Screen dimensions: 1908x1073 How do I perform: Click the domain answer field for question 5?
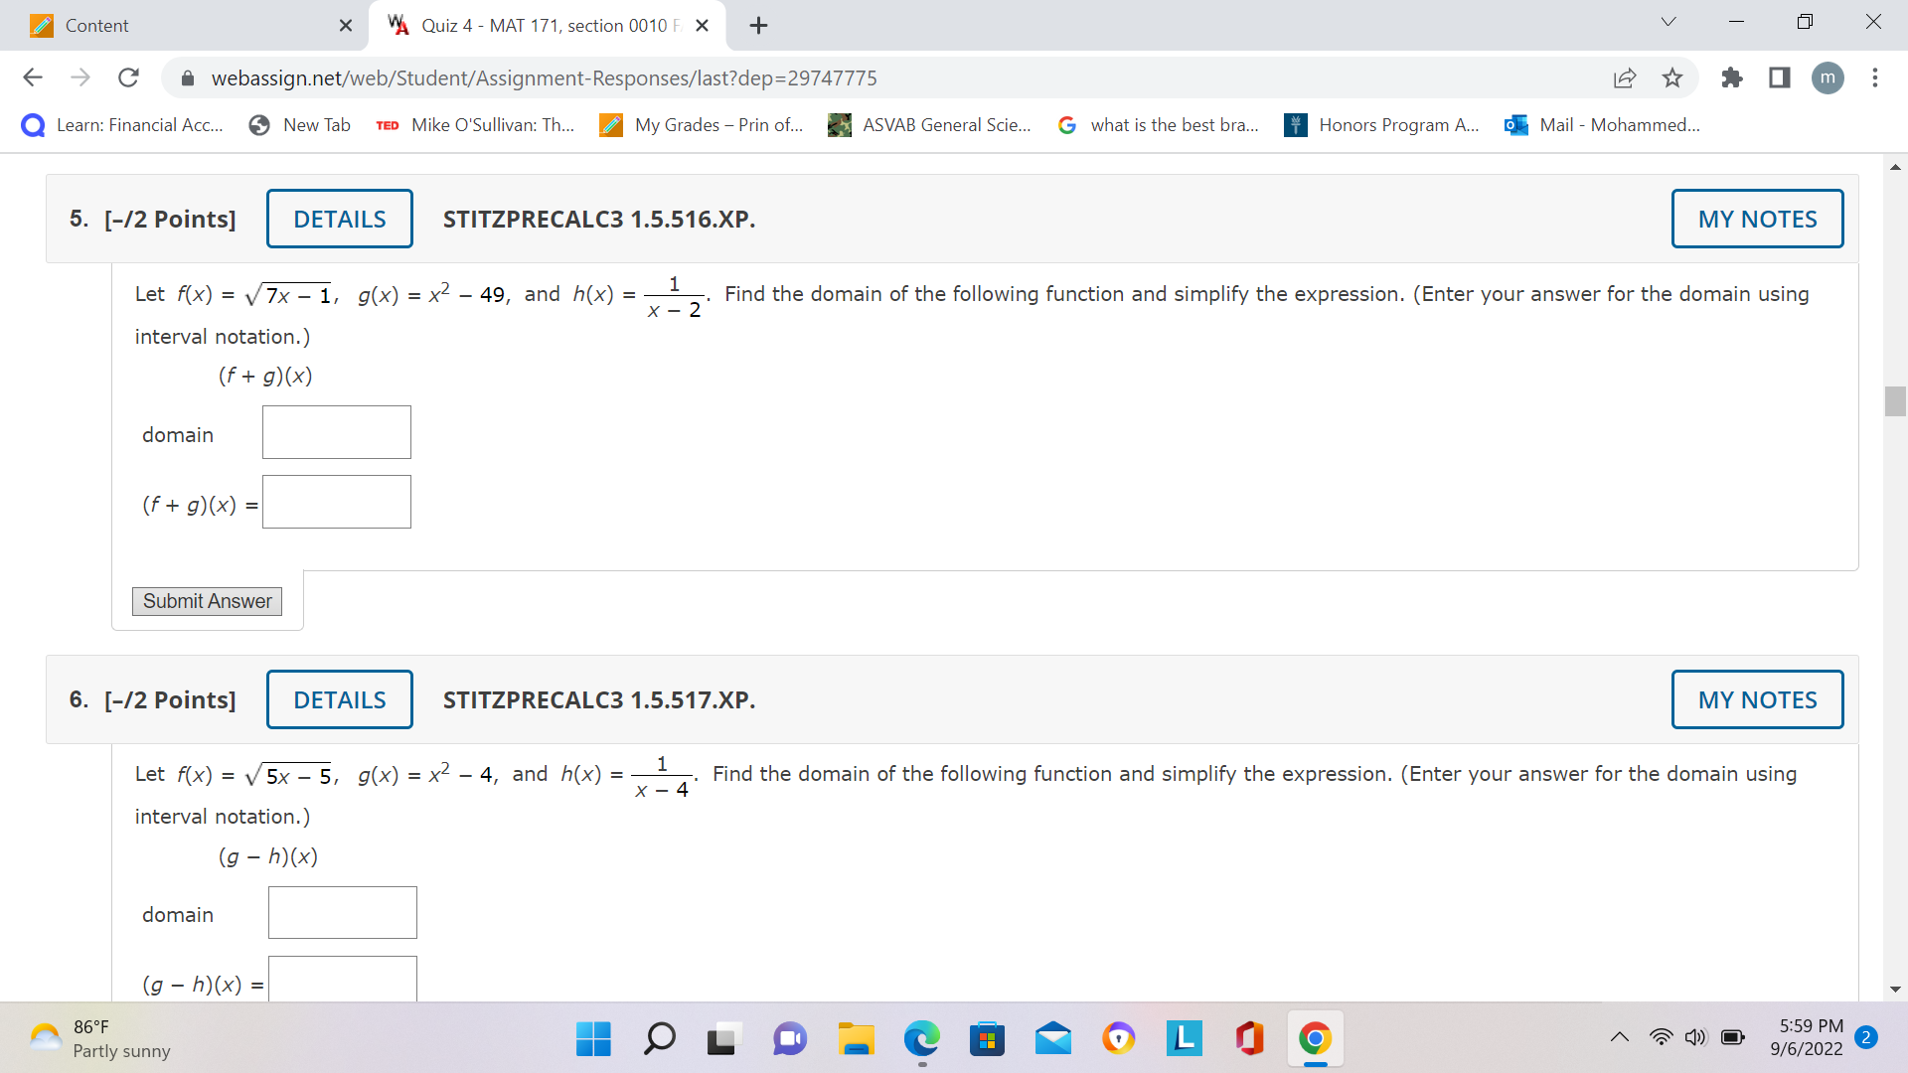coord(336,432)
